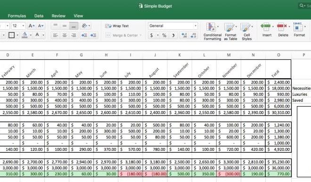Select the 18,000.00 total cell
This screenshot has height=182, width=311.
(278, 88)
